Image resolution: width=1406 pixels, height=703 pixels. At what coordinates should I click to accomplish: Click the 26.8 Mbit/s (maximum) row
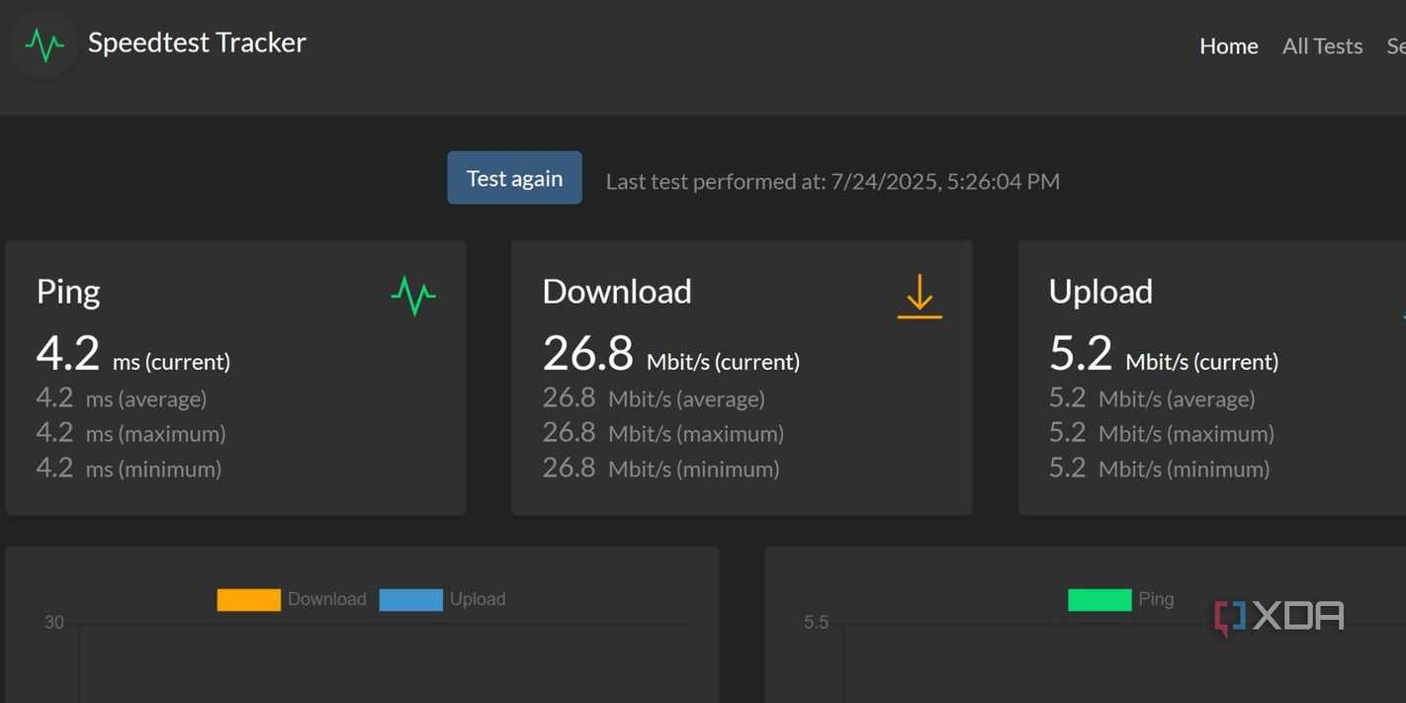click(663, 433)
